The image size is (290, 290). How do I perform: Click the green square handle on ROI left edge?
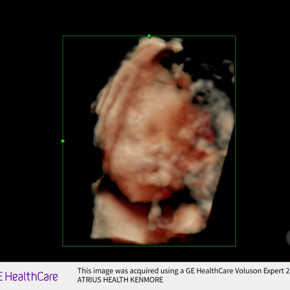click(63, 141)
